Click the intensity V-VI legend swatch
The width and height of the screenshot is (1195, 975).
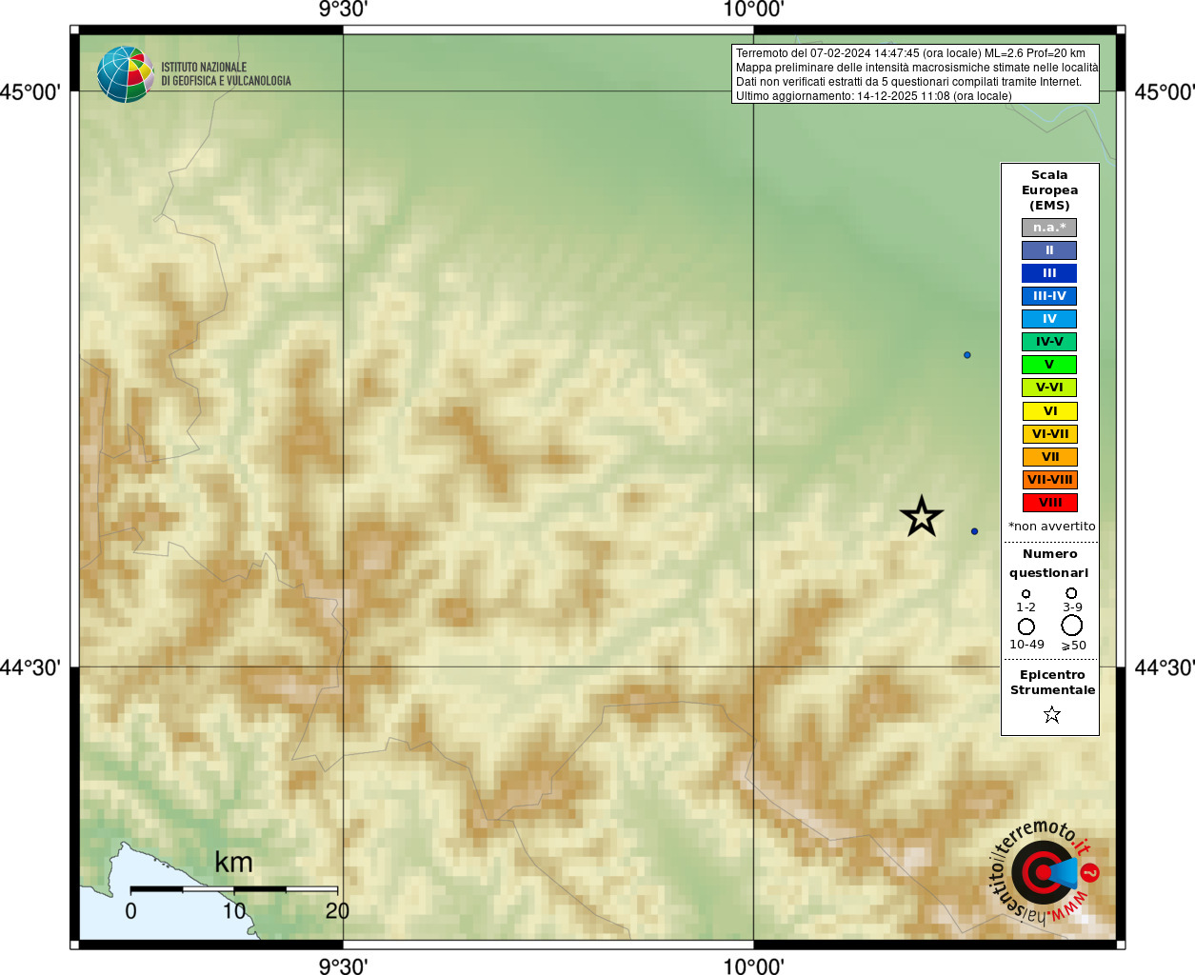coord(1049,388)
